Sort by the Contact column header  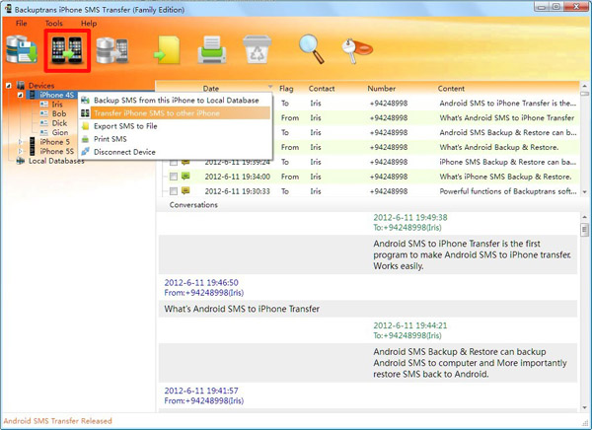[x=322, y=89]
